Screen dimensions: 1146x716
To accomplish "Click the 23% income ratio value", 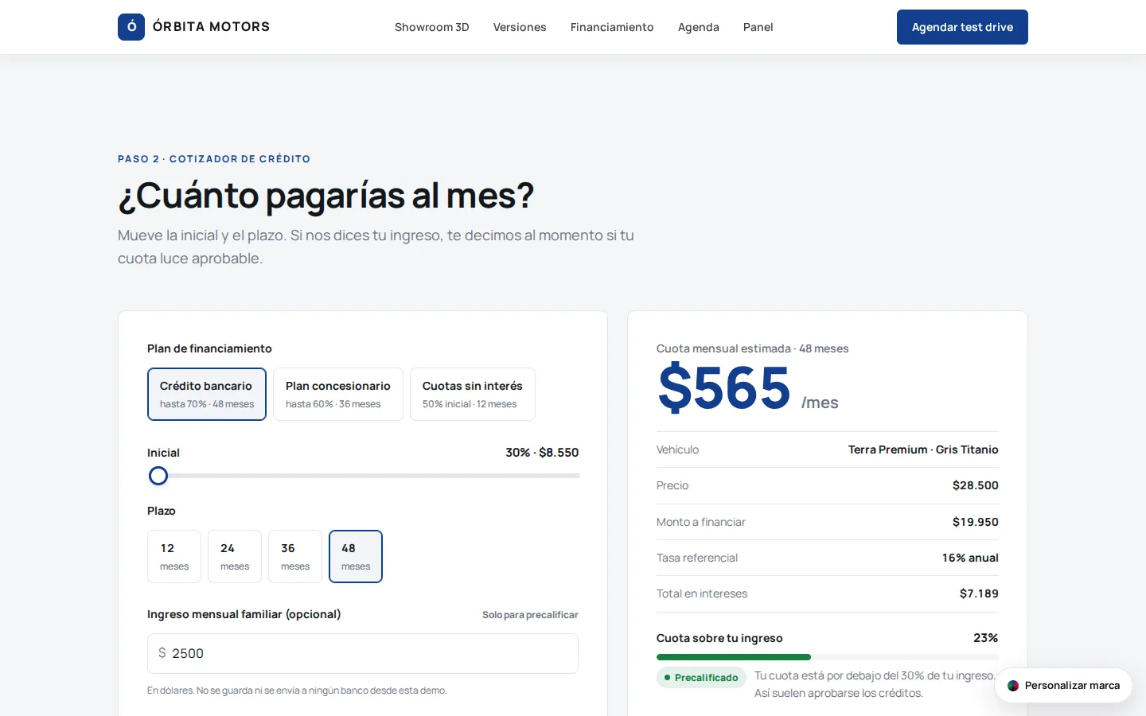I will (985, 638).
